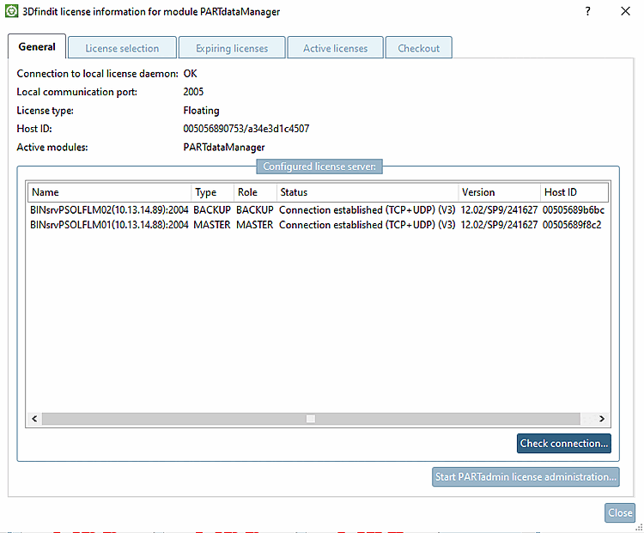Select server row BINsrvPSOLFLM01(10.13.14.88):2004

pyautogui.click(x=318, y=225)
